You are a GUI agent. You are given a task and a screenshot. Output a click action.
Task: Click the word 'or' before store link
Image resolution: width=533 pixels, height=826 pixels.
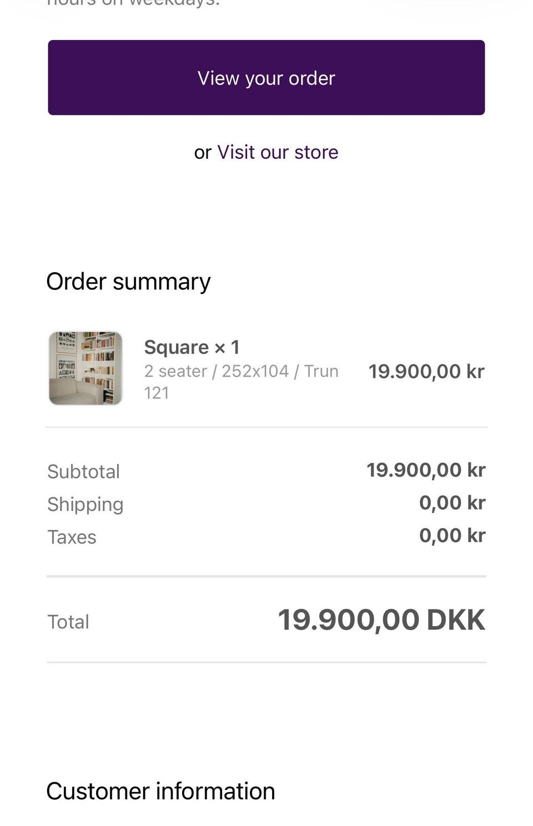(203, 152)
